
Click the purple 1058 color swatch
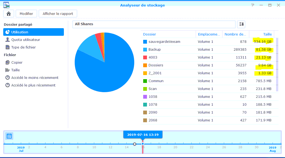click(x=145, y=97)
